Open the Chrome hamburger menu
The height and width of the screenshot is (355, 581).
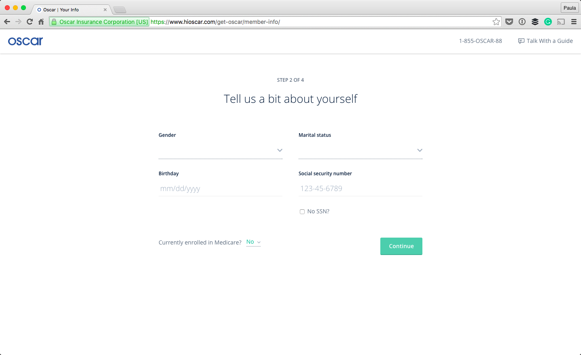[x=574, y=22]
